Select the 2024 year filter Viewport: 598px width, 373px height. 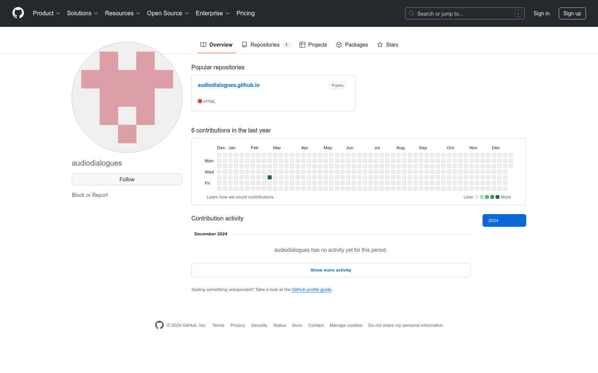tap(504, 220)
